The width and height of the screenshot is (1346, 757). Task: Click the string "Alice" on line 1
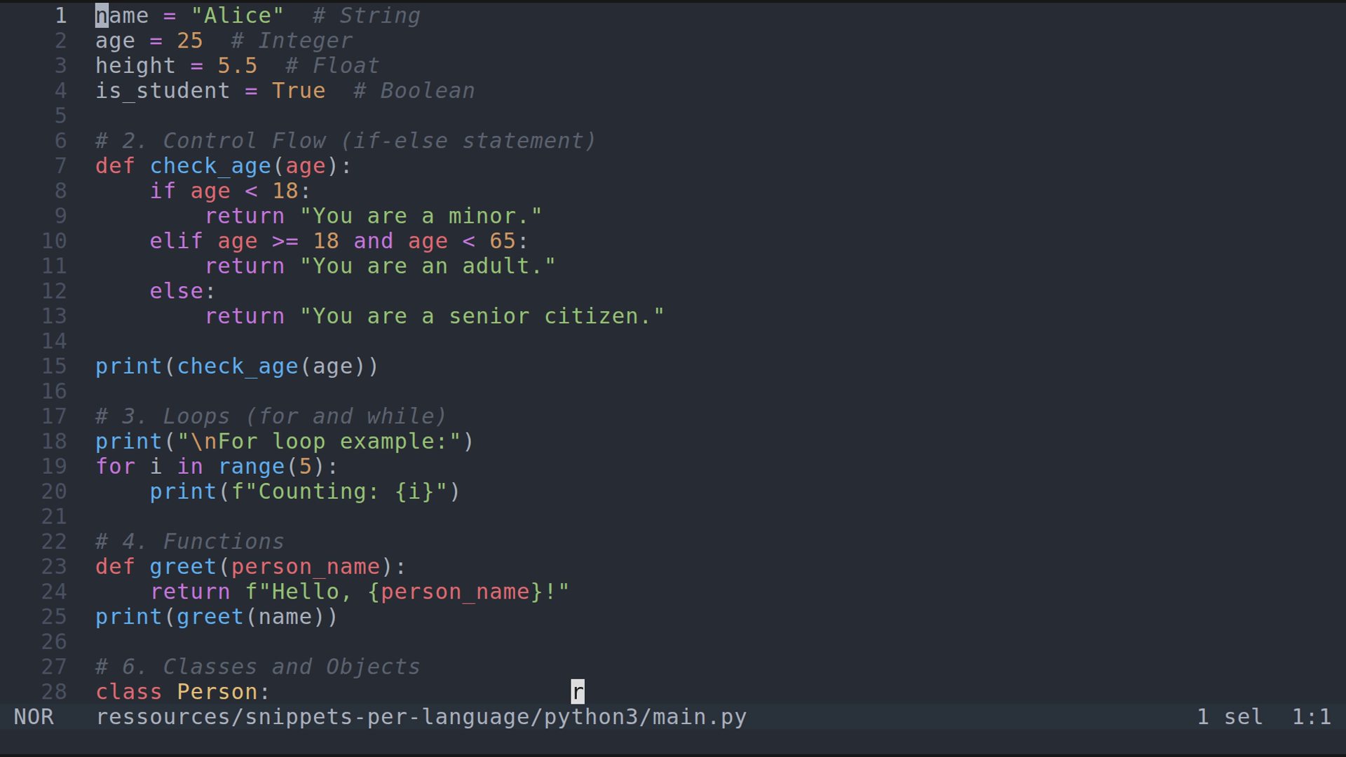click(238, 15)
